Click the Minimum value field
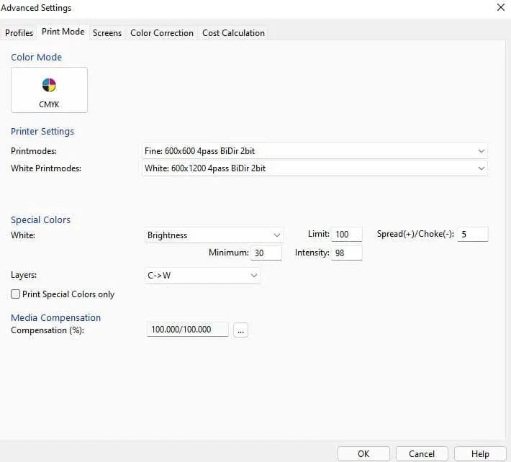Screen dimensions: 511x462 click(266, 253)
